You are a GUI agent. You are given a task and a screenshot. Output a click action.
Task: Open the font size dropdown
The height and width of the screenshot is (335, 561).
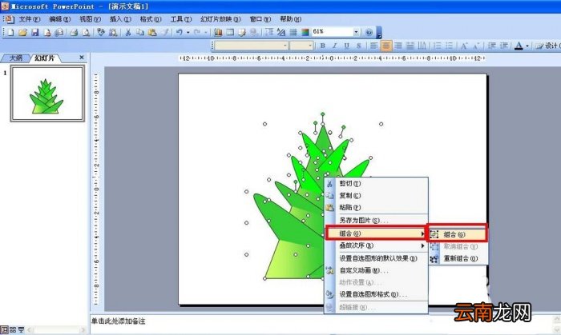310,46
